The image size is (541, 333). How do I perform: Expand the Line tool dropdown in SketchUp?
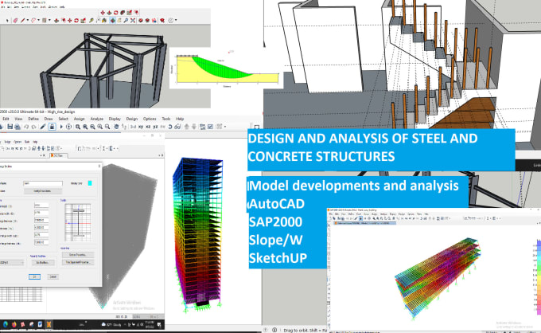(28, 21)
